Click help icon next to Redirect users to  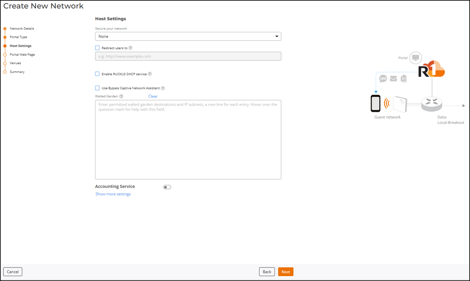pyautogui.click(x=131, y=48)
